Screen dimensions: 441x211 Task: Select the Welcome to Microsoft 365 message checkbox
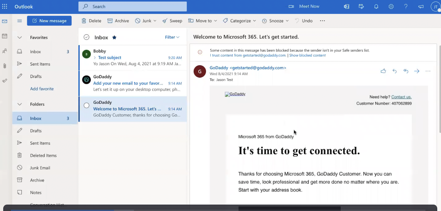point(87,105)
